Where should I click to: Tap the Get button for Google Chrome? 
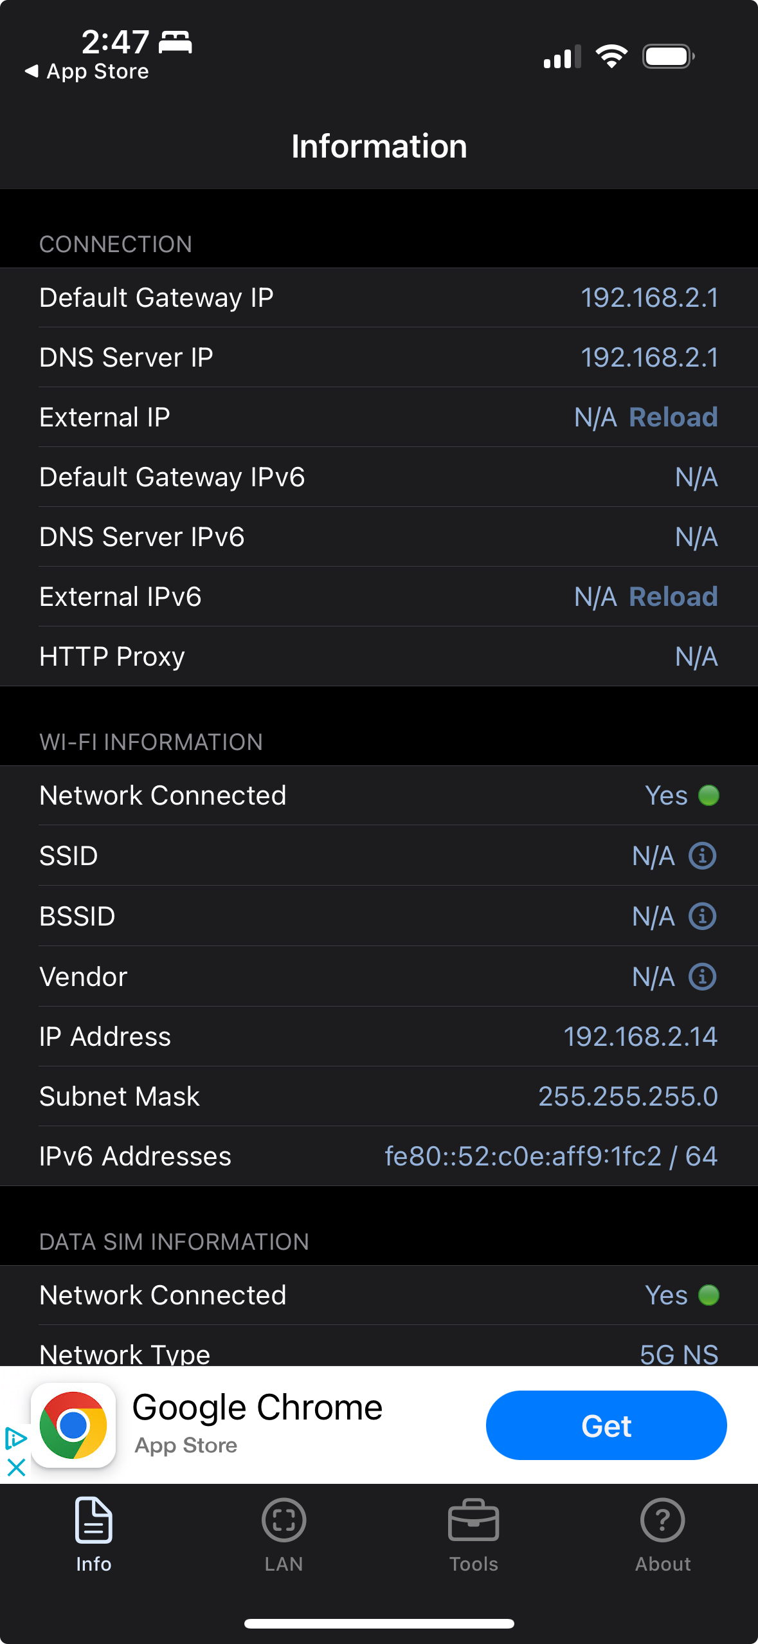click(x=606, y=1425)
